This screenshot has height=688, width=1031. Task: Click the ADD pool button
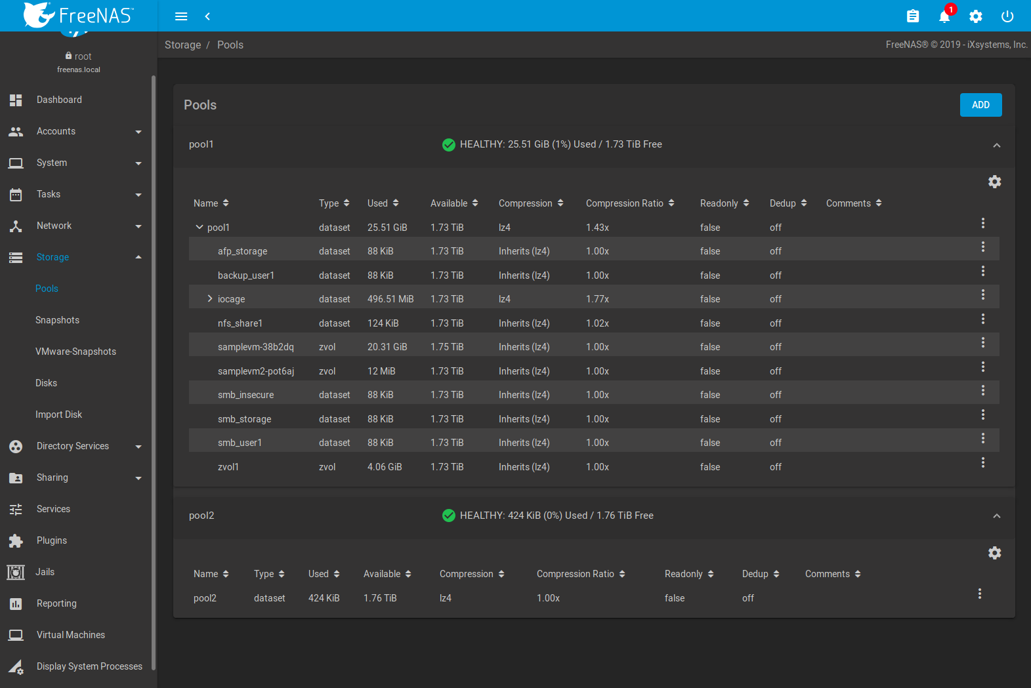[x=980, y=105]
